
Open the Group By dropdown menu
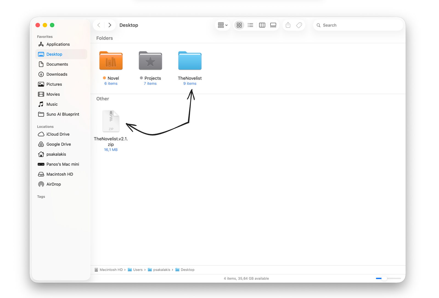pos(223,25)
